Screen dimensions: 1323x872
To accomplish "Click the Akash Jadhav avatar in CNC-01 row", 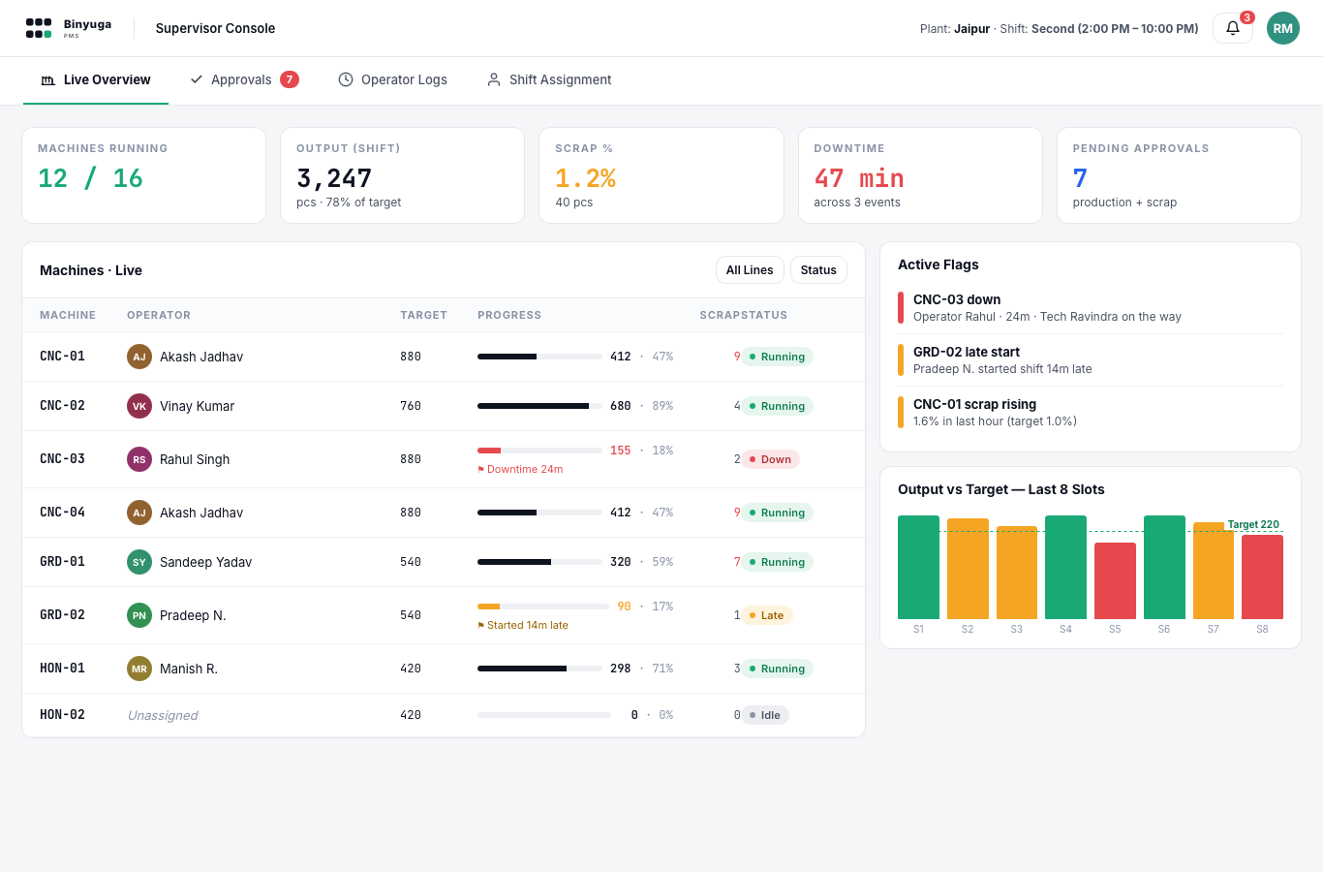I will pyautogui.click(x=139, y=357).
